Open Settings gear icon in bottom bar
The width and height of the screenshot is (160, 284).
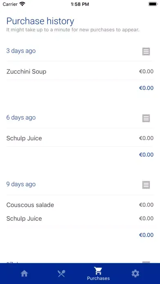pyautogui.click(x=136, y=273)
